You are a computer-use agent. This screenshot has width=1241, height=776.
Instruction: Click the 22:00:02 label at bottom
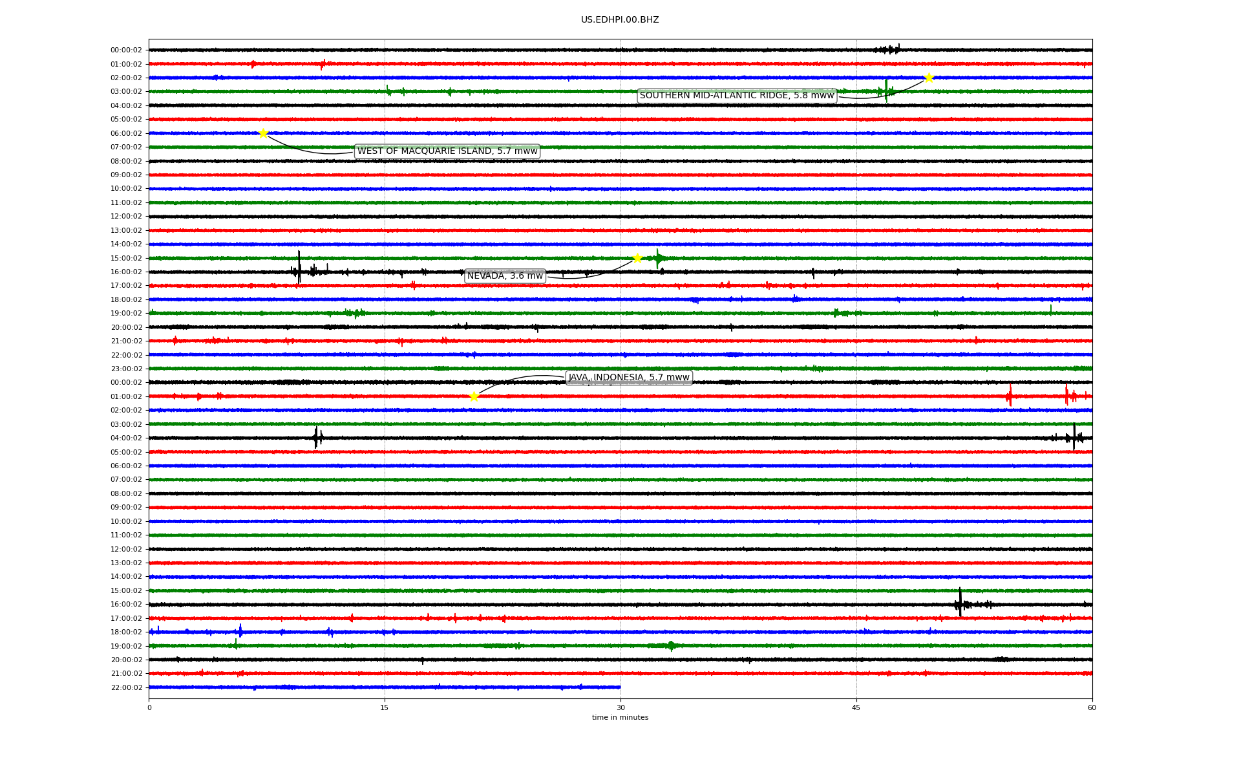tap(126, 687)
